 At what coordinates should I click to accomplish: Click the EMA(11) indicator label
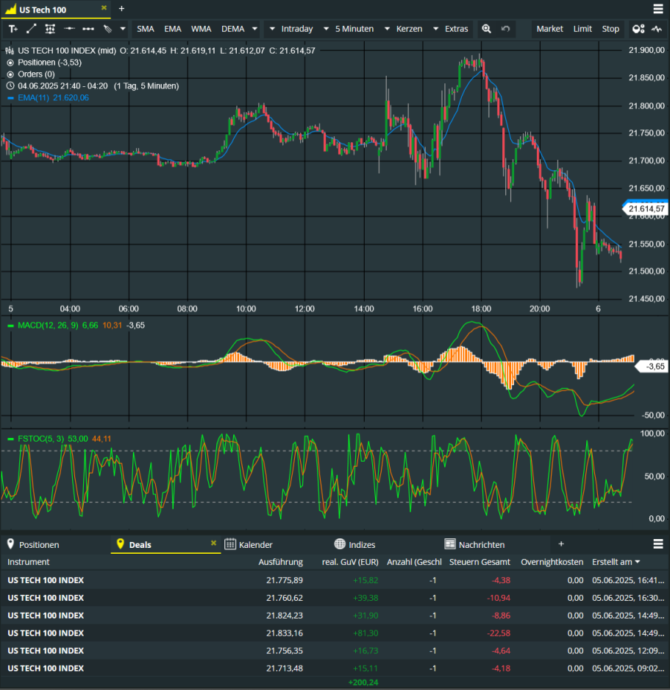[x=33, y=98]
